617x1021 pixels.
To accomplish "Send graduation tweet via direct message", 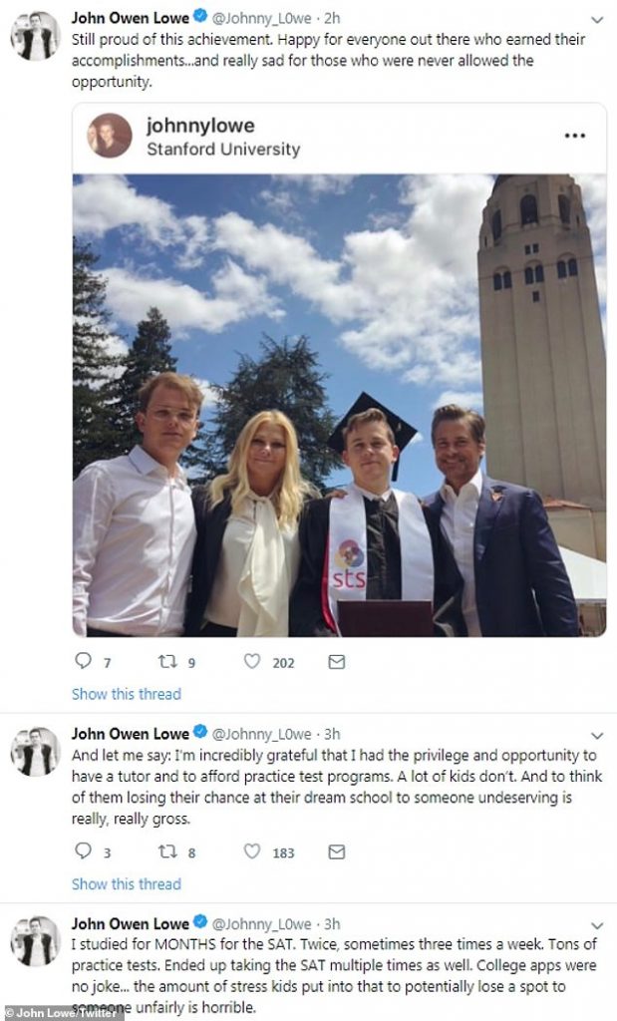I will (337, 662).
